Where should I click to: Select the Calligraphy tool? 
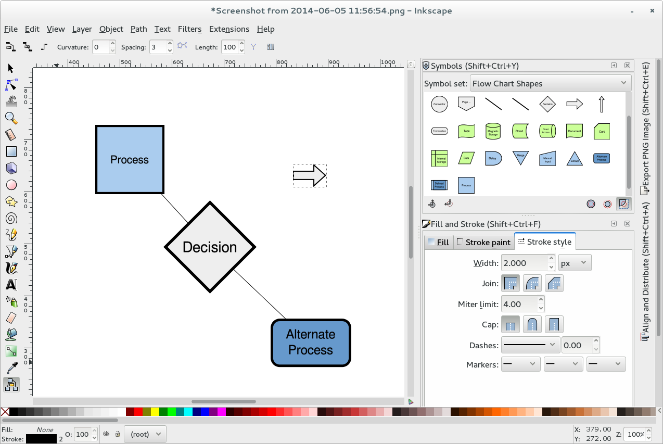pos(11,268)
